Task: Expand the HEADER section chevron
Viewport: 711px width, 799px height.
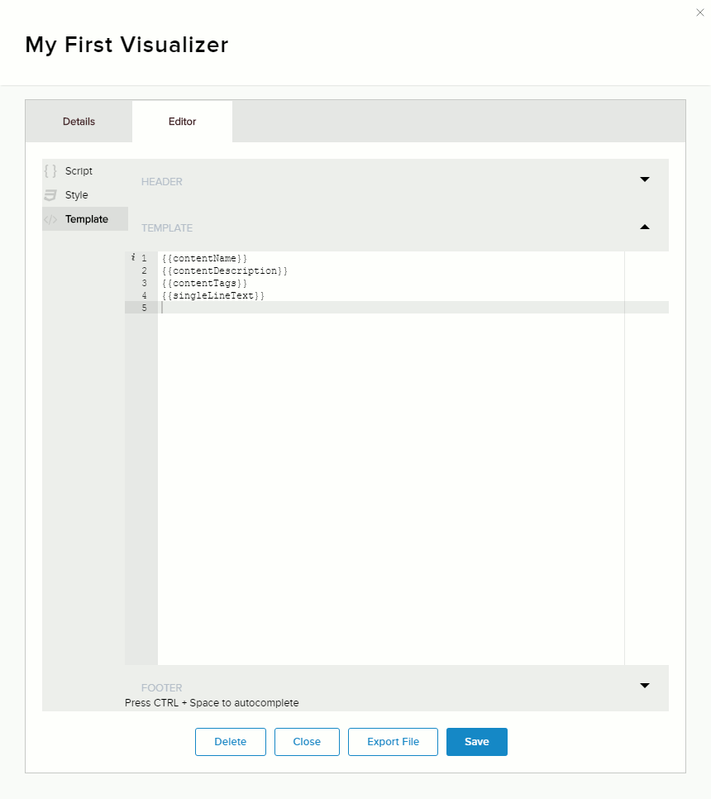Action: [644, 179]
